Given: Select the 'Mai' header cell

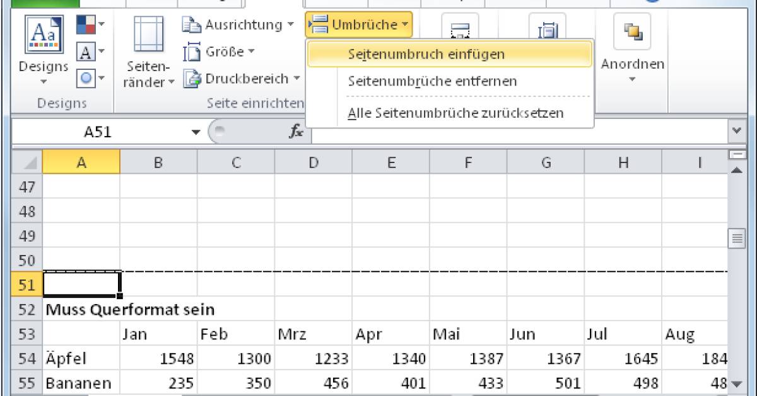Looking at the screenshot, I should (x=468, y=334).
